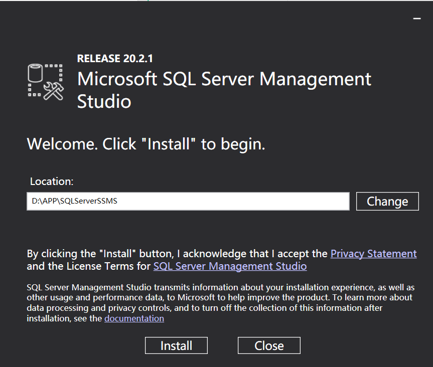The image size is (433, 367).
Task: Click the SSMS database tools logo
Action: (x=46, y=82)
